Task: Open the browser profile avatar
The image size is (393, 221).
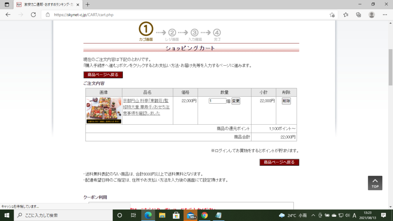Action: [x=372, y=15]
